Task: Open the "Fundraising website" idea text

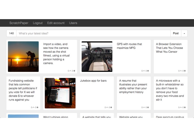Action: pyautogui.click(x=23, y=90)
